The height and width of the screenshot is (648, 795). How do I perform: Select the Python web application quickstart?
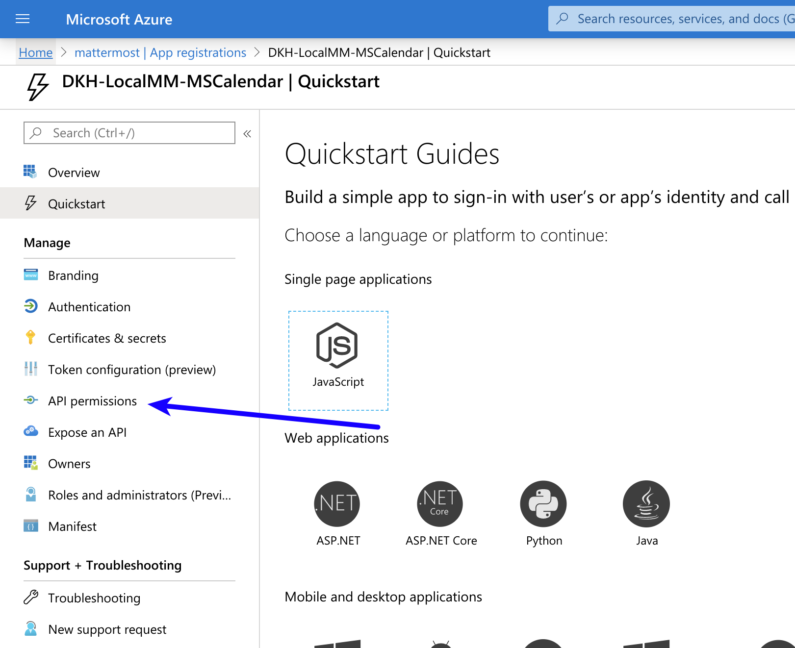(x=543, y=503)
